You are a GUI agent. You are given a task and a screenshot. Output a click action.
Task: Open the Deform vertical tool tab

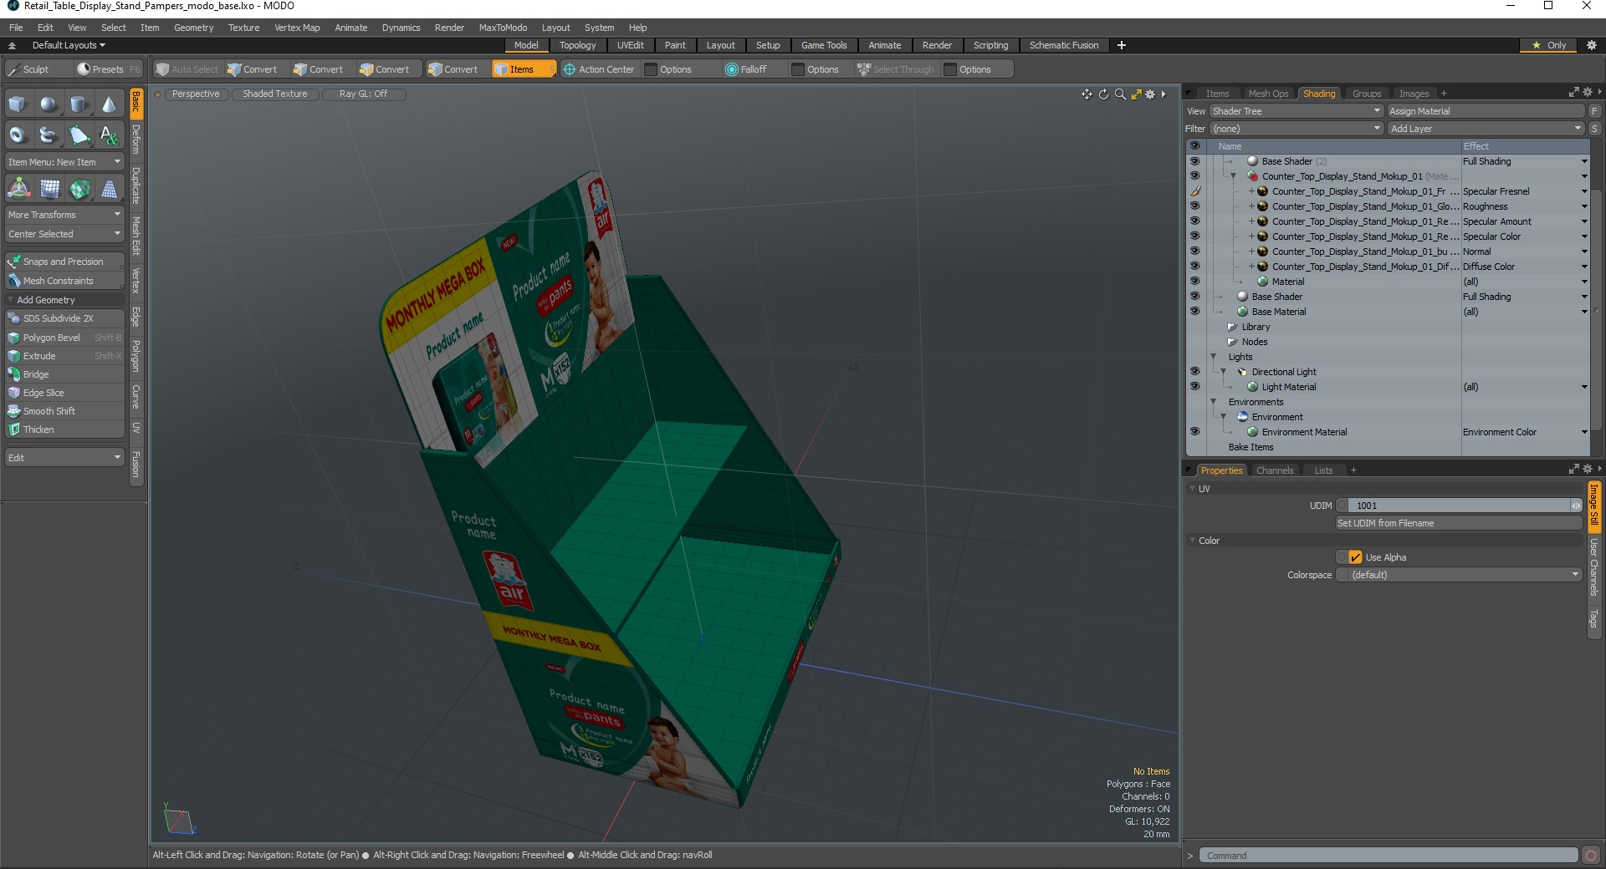[136, 140]
